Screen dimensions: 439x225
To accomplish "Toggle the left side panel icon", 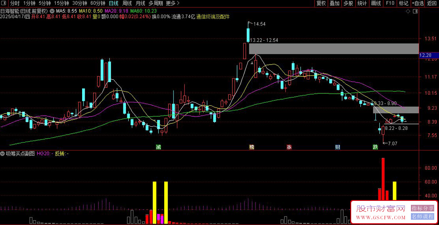I will 4,4.
